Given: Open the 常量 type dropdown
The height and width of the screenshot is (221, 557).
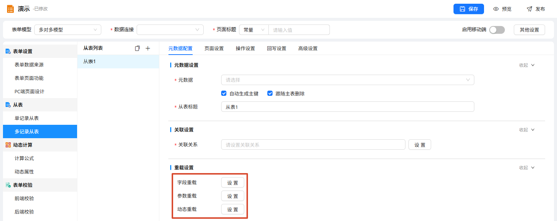Looking at the screenshot, I should point(254,30).
